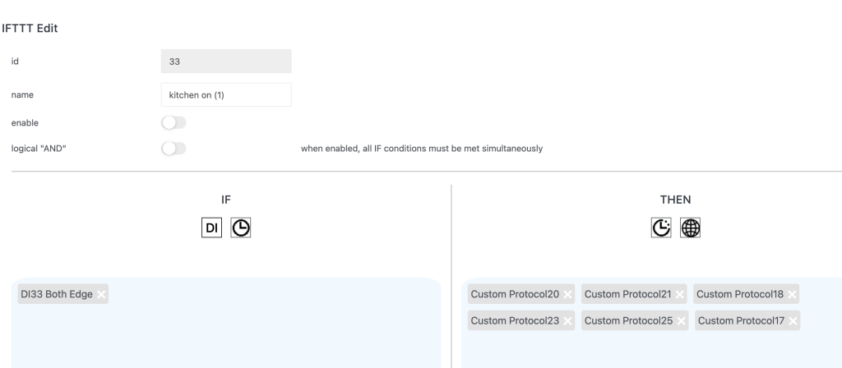Turn on the logical "AND" switch
Viewport: 842px width, 368px height.
pos(174,149)
